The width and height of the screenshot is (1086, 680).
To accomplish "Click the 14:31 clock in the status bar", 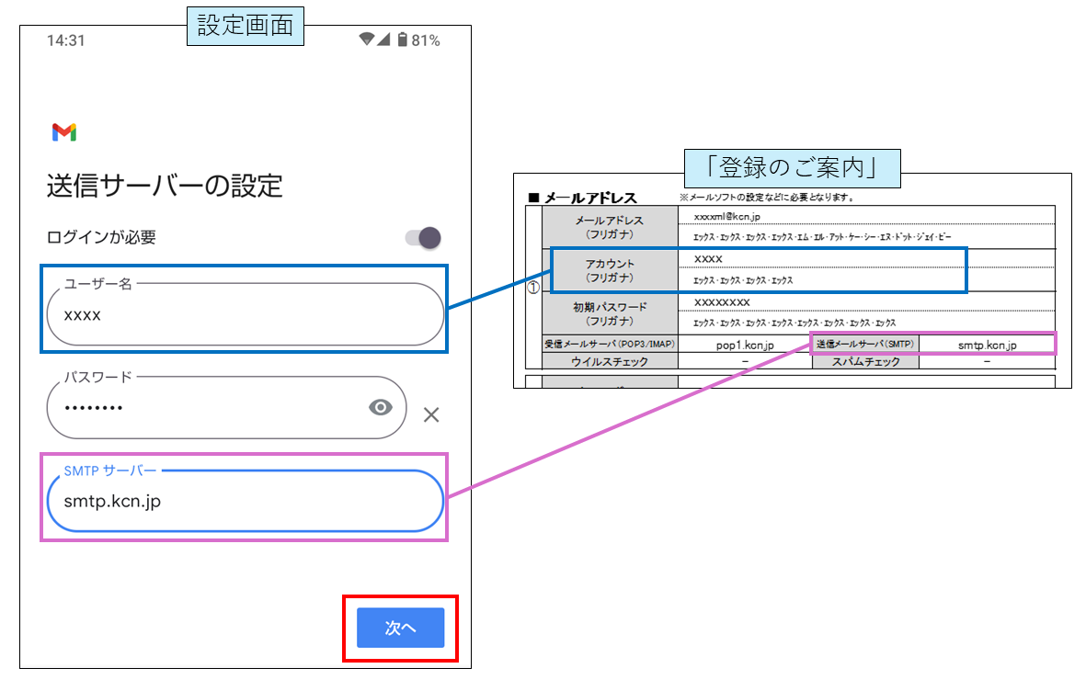I will pos(65,41).
